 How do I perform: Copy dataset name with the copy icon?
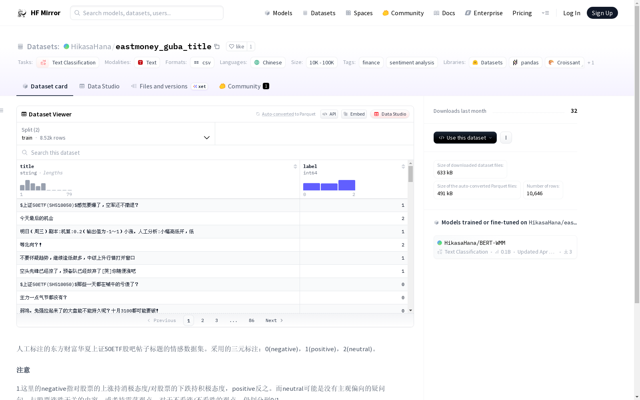click(217, 46)
